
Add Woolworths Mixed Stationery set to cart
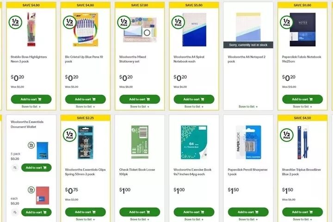(140, 99)
